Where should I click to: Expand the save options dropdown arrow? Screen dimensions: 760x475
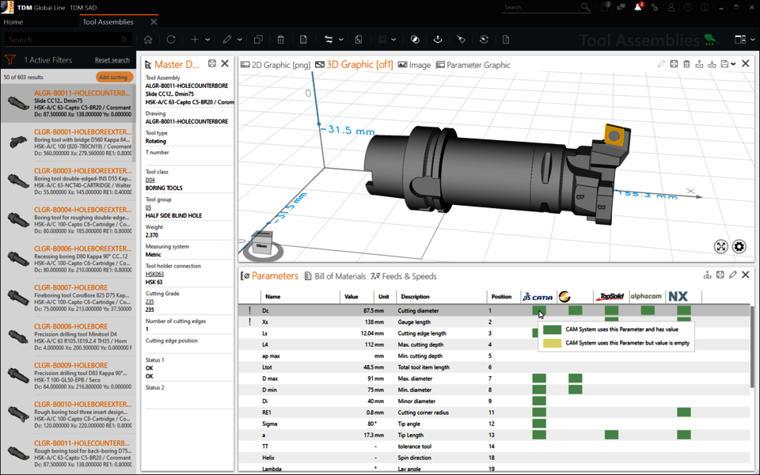coord(733,64)
